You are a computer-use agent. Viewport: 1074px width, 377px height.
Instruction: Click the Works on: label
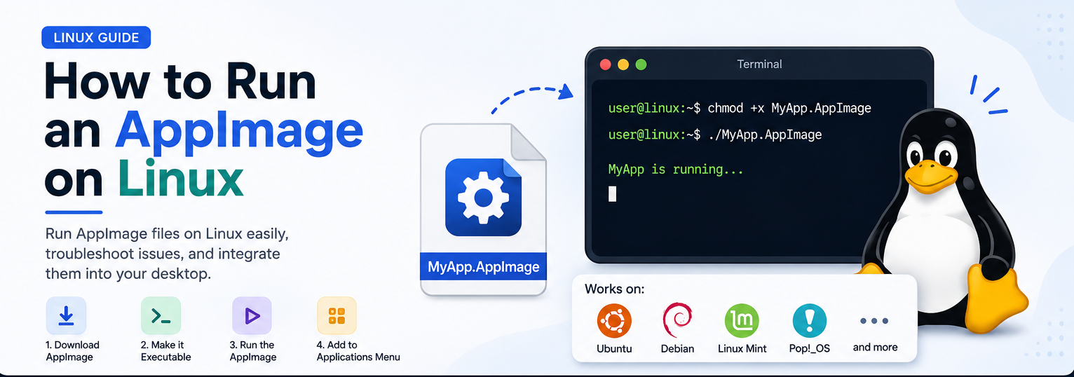point(615,289)
